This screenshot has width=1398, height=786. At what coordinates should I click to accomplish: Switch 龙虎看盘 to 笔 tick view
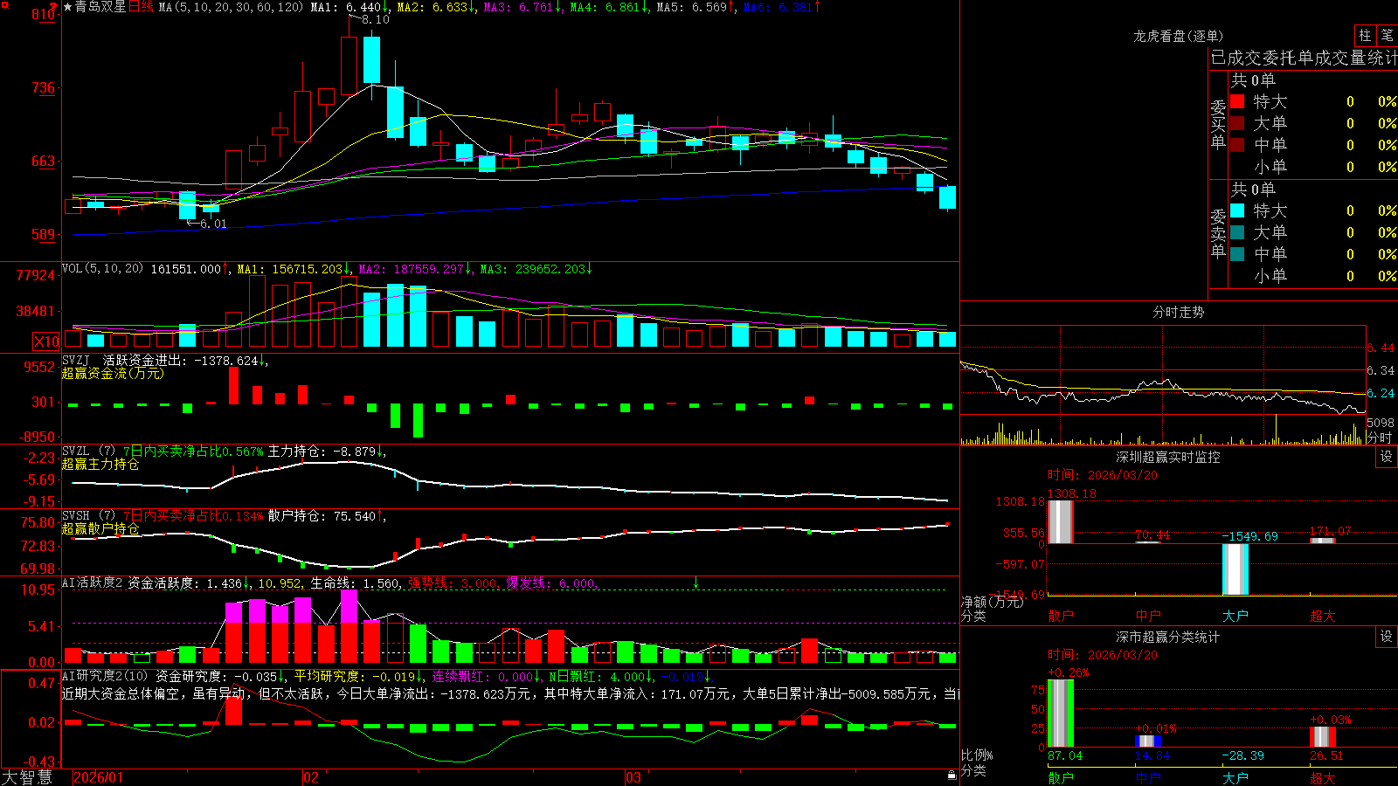coord(1387,35)
